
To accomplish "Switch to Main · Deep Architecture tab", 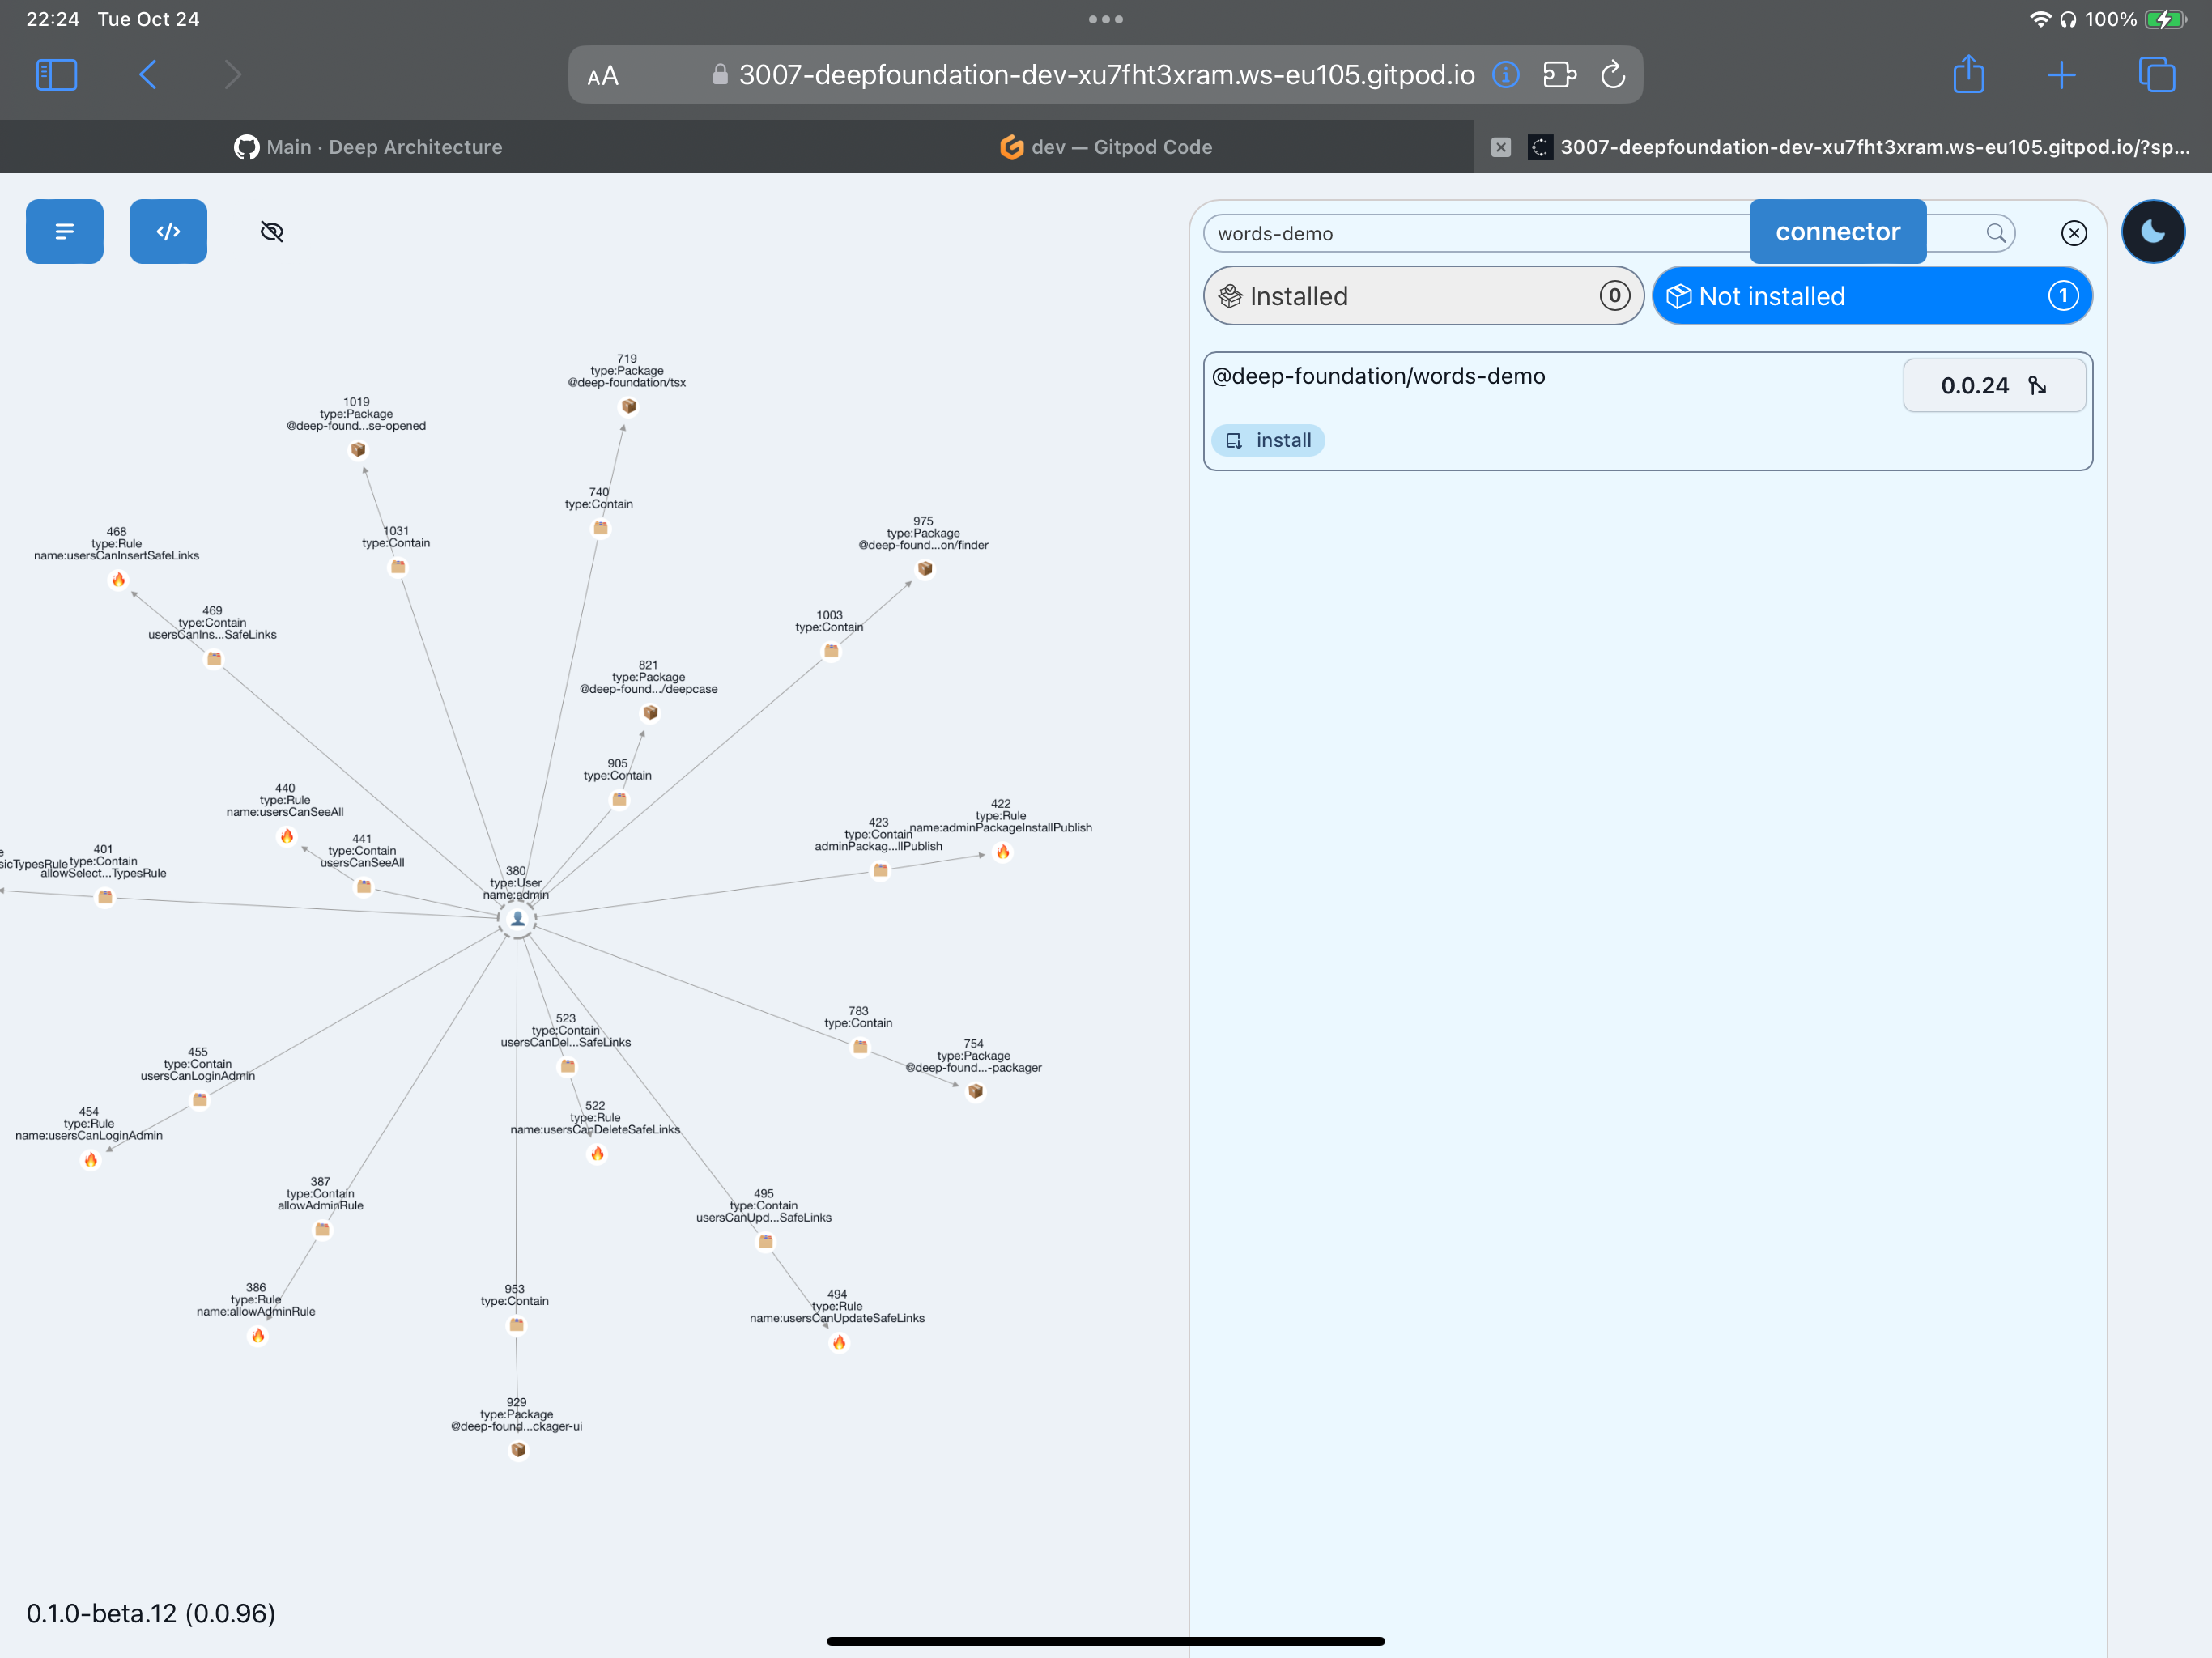I will [x=368, y=147].
